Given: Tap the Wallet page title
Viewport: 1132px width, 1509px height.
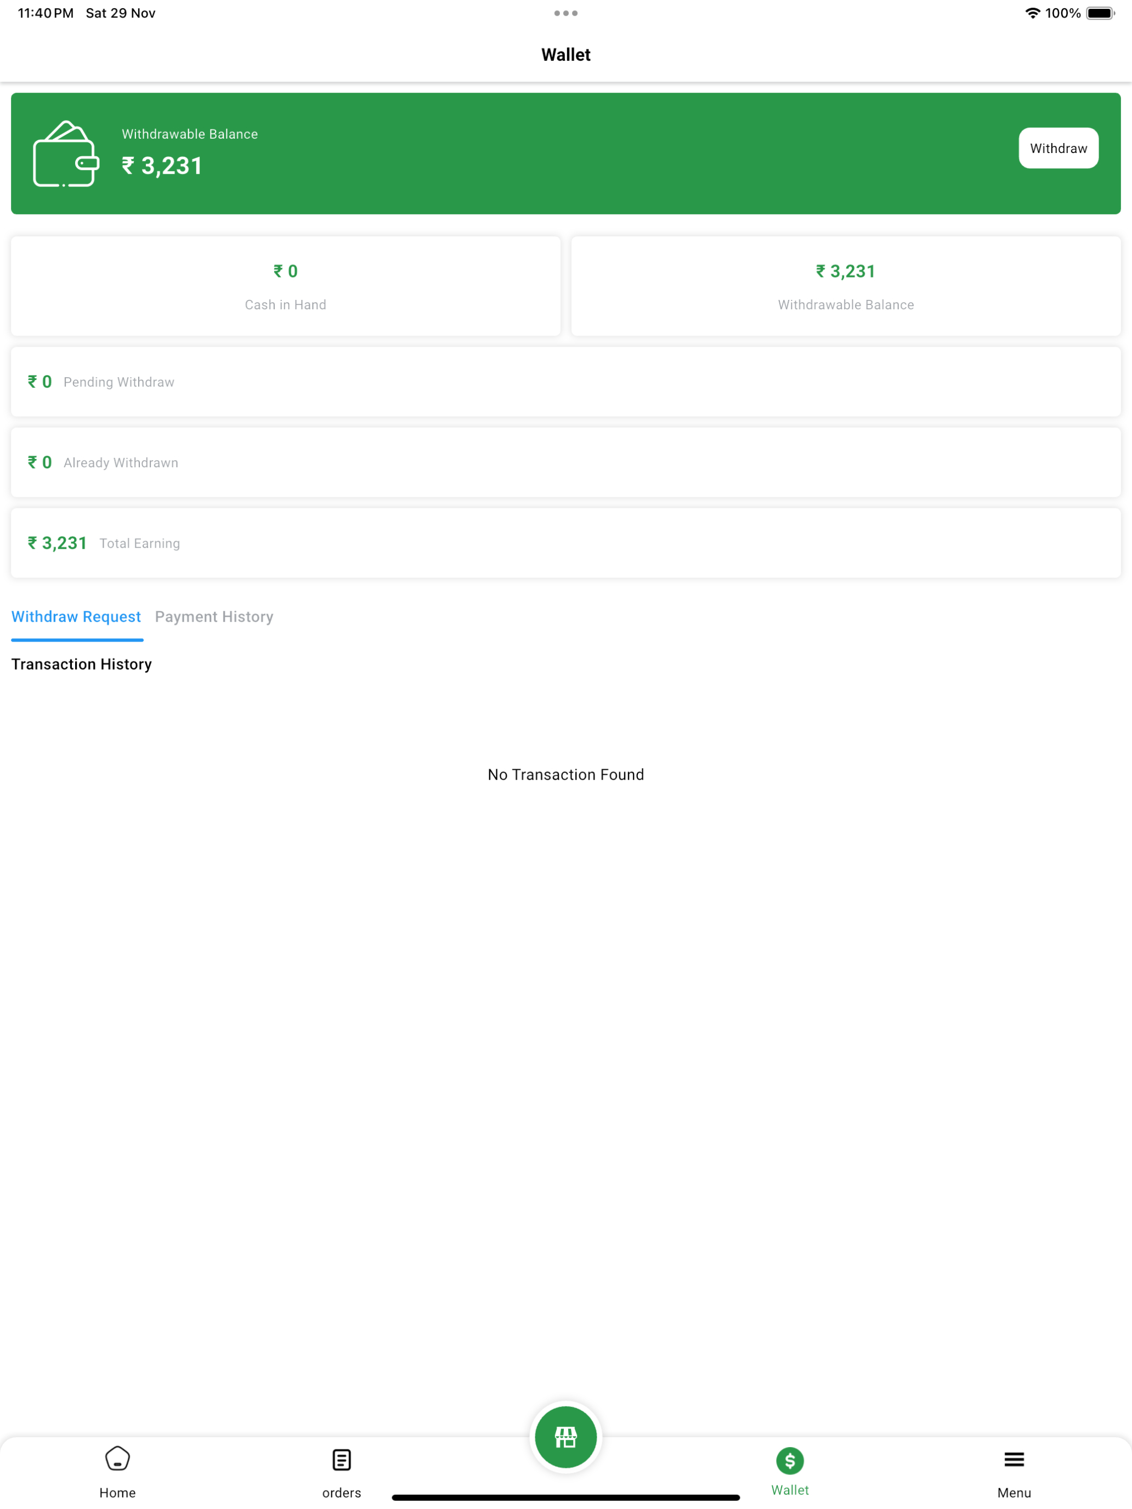Looking at the screenshot, I should pos(565,55).
